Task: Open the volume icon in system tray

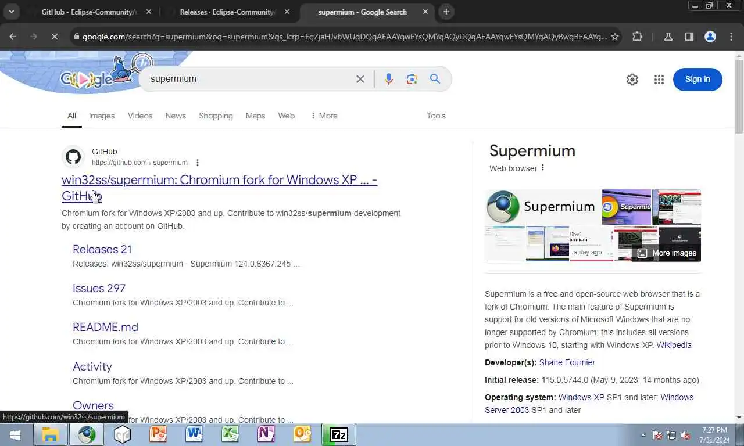Action: [685, 435]
